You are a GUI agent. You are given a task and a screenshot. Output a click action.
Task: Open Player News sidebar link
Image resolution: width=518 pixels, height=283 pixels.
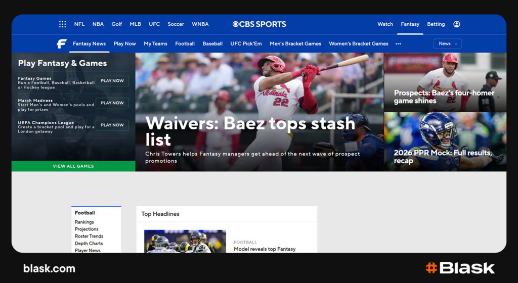tap(88, 250)
